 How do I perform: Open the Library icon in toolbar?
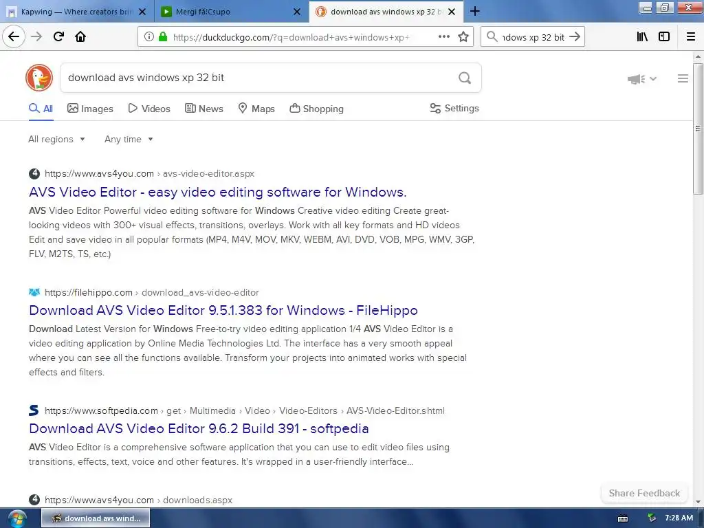pyautogui.click(x=642, y=37)
